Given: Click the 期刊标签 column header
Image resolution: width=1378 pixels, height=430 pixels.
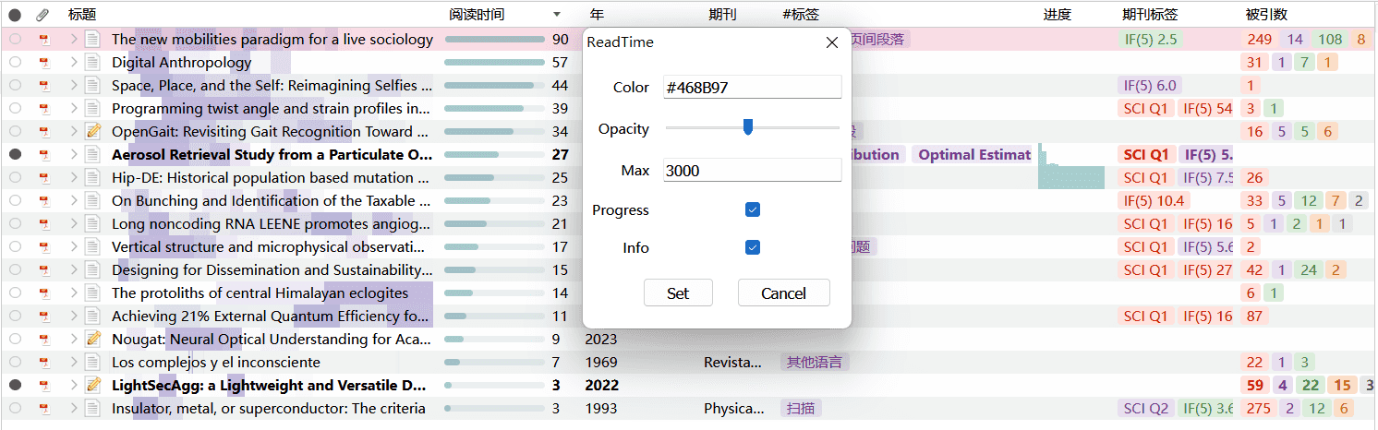Looking at the screenshot, I should pyautogui.click(x=1150, y=15).
